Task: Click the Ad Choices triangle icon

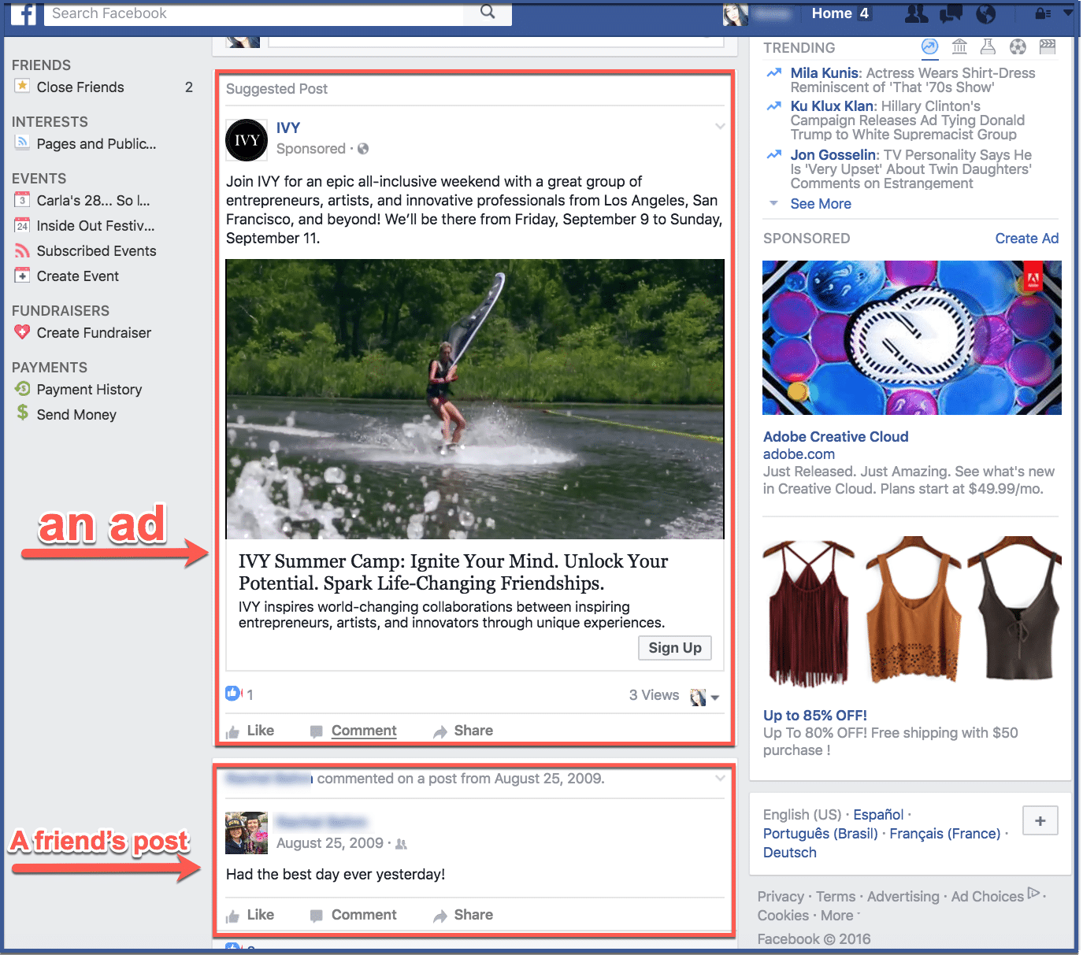Action: 1034,893
